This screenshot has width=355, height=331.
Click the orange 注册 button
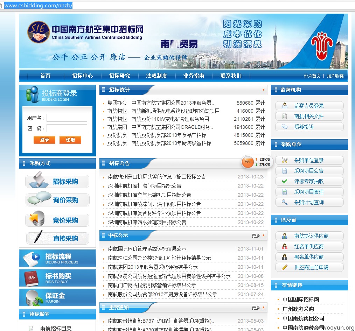pyautogui.click(x=70, y=140)
